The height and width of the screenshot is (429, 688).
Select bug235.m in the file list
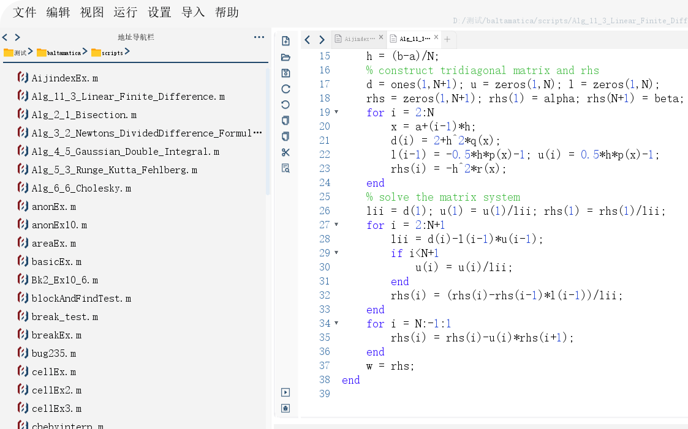[47, 354]
